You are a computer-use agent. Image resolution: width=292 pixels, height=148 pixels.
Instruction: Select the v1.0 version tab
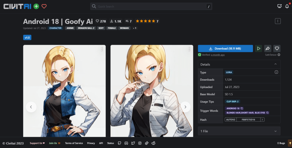(x=27, y=37)
